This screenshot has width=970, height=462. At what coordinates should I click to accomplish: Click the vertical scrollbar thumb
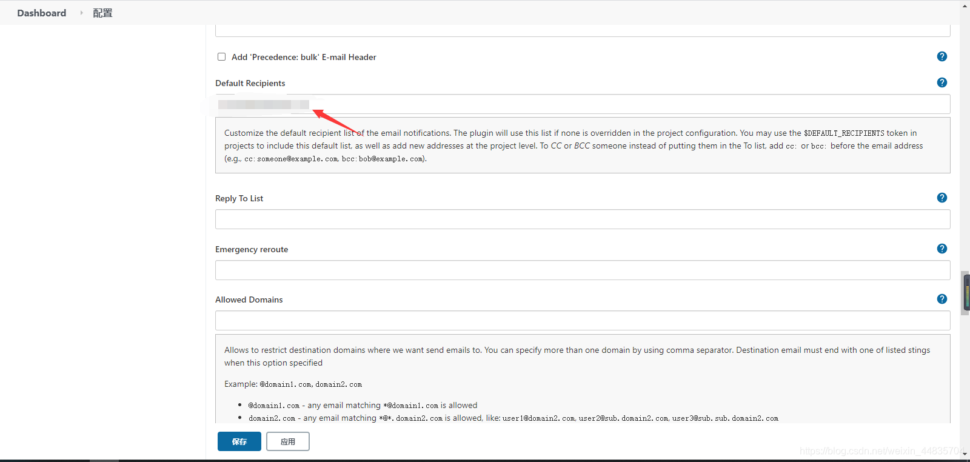(x=965, y=293)
